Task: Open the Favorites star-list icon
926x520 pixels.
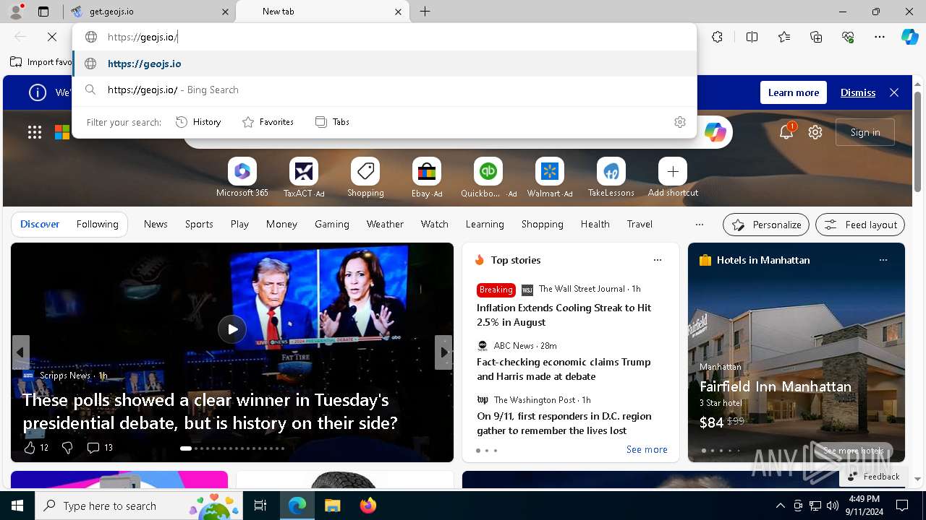Action: [784, 37]
